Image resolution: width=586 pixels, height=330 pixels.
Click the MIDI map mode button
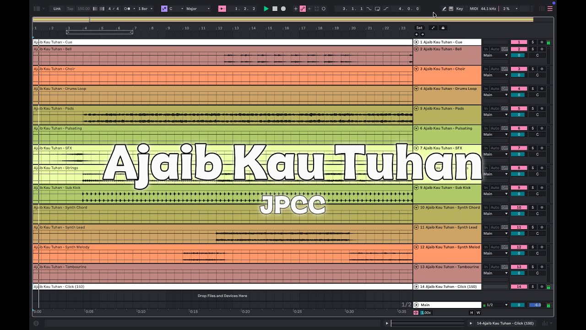point(474,9)
